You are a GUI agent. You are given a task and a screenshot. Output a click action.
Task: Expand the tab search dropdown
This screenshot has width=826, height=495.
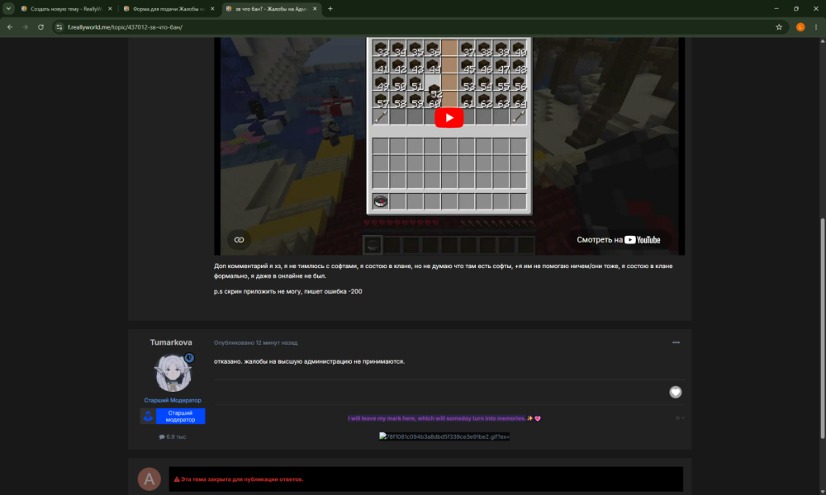point(8,8)
